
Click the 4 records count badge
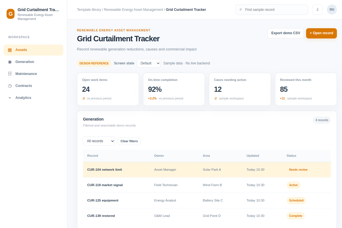(322, 120)
